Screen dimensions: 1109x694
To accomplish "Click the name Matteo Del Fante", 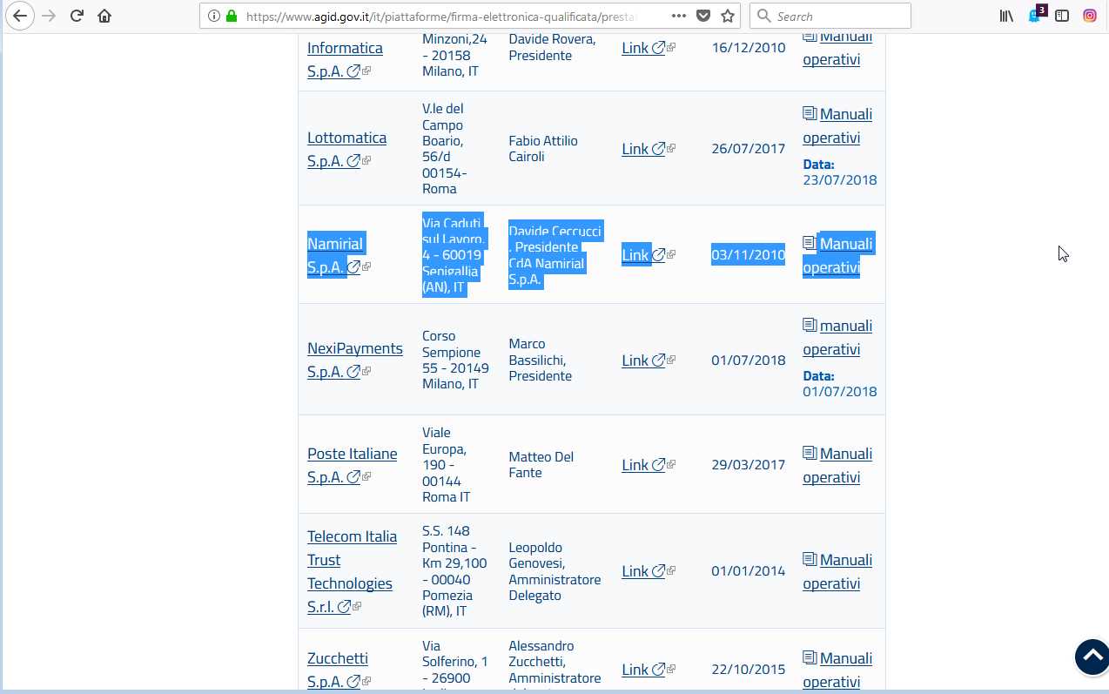I will pyautogui.click(x=541, y=465).
